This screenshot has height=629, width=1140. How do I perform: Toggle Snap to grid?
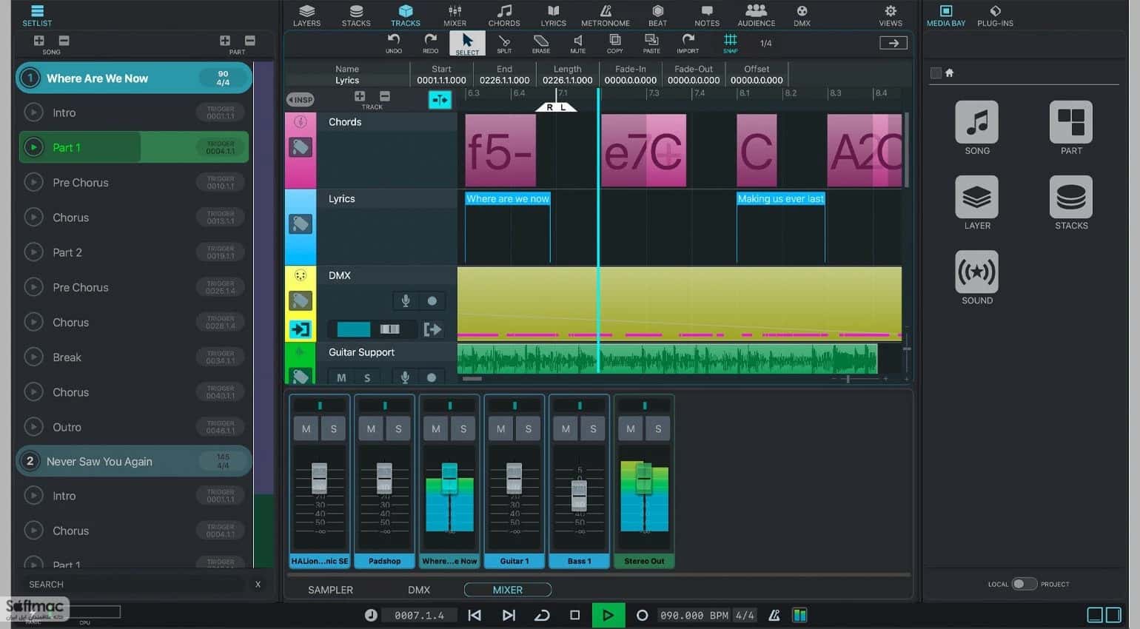(x=731, y=44)
